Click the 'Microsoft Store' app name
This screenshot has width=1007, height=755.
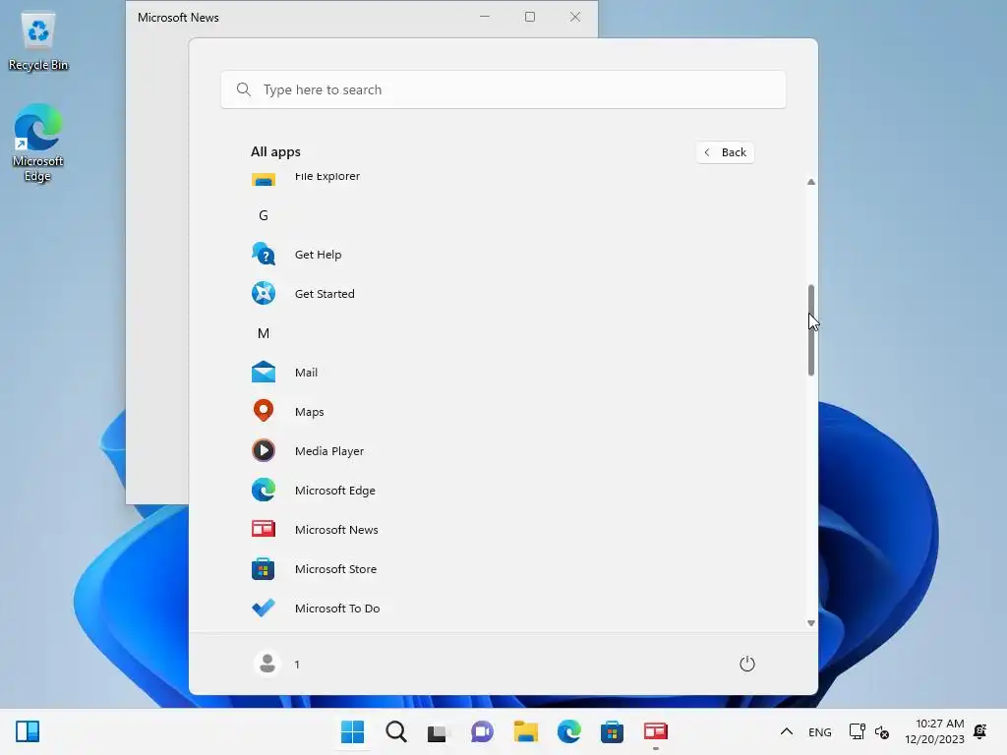click(336, 569)
